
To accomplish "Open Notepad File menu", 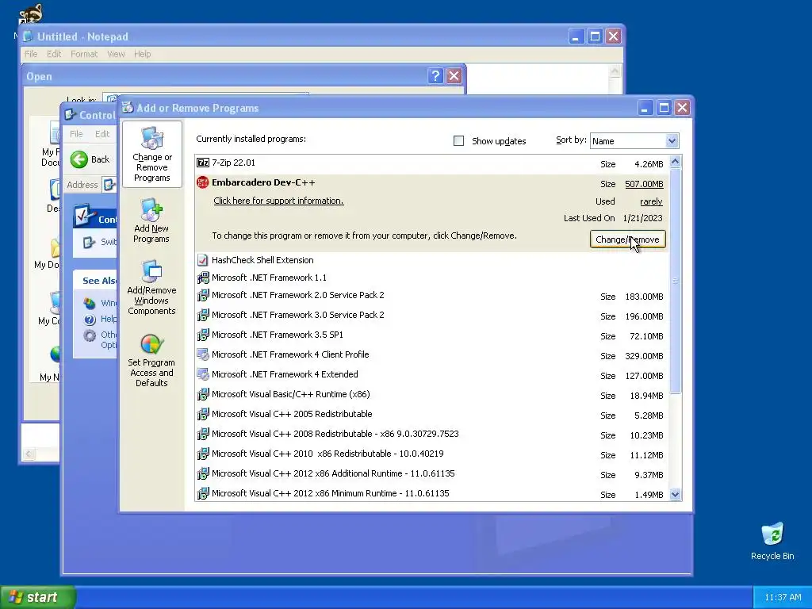I will tap(31, 54).
